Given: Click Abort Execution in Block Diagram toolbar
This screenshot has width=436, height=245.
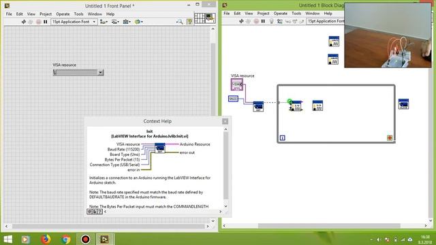Looking at the screenshot, I should (256, 21).
